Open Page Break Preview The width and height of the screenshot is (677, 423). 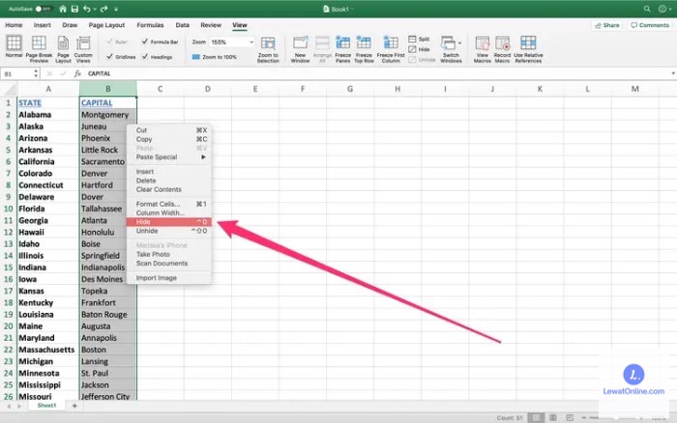click(x=39, y=48)
